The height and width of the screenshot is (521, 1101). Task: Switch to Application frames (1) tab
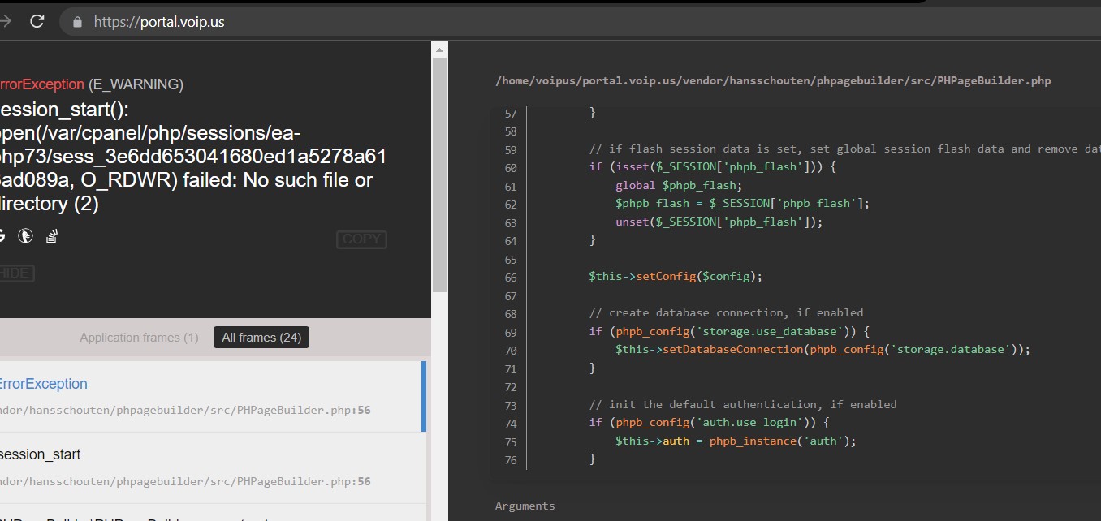tap(139, 338)
